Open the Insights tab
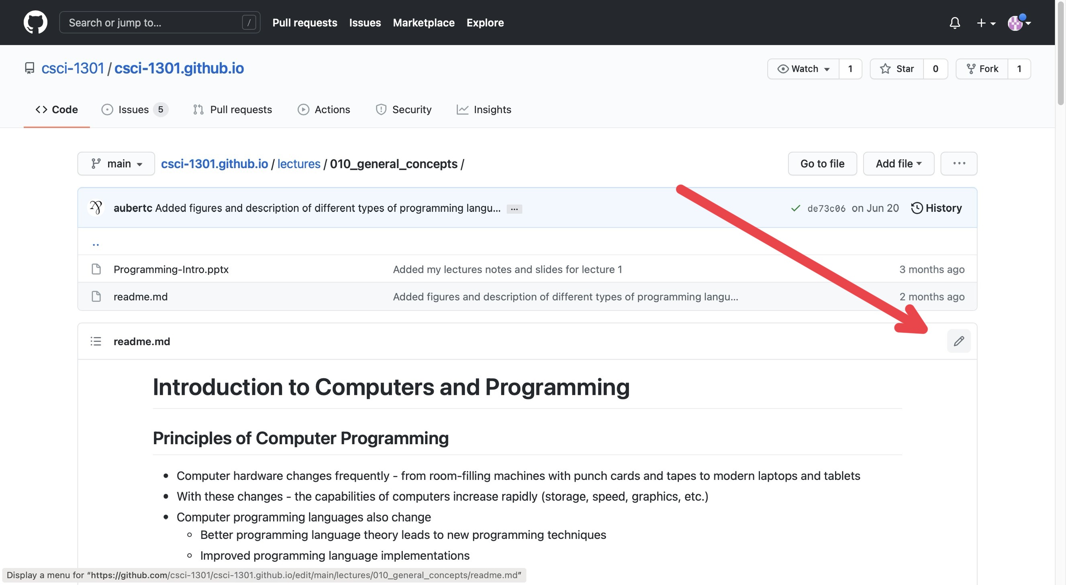1066x585 pixels. point(484,110)
